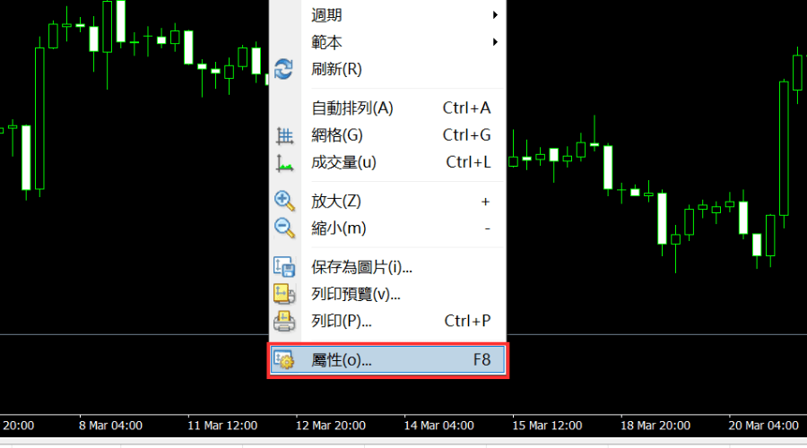The width and height of the screenshot is (807, 448).
Task: Click the zoom-in magnifier icon
Action: [284, 201]
